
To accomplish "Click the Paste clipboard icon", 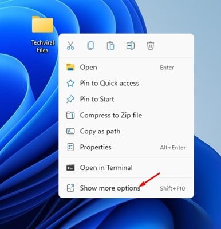I will (x=110, y=46).
